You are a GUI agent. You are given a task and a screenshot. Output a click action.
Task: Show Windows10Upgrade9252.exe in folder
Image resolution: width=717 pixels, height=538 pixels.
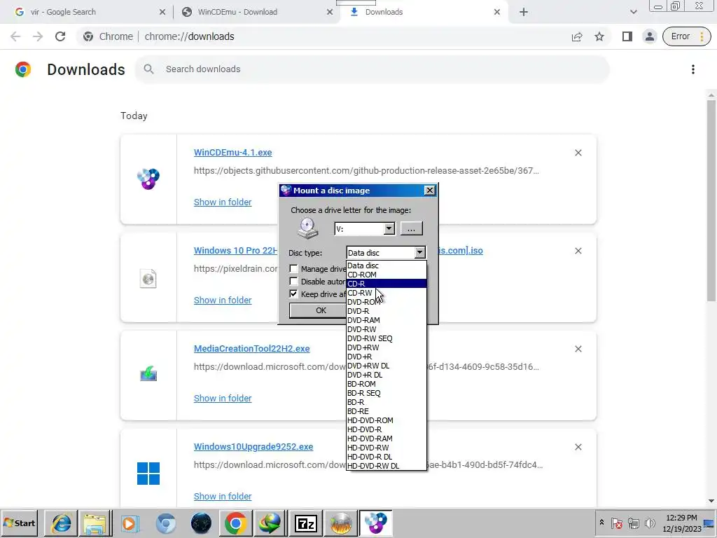(223, 497)
